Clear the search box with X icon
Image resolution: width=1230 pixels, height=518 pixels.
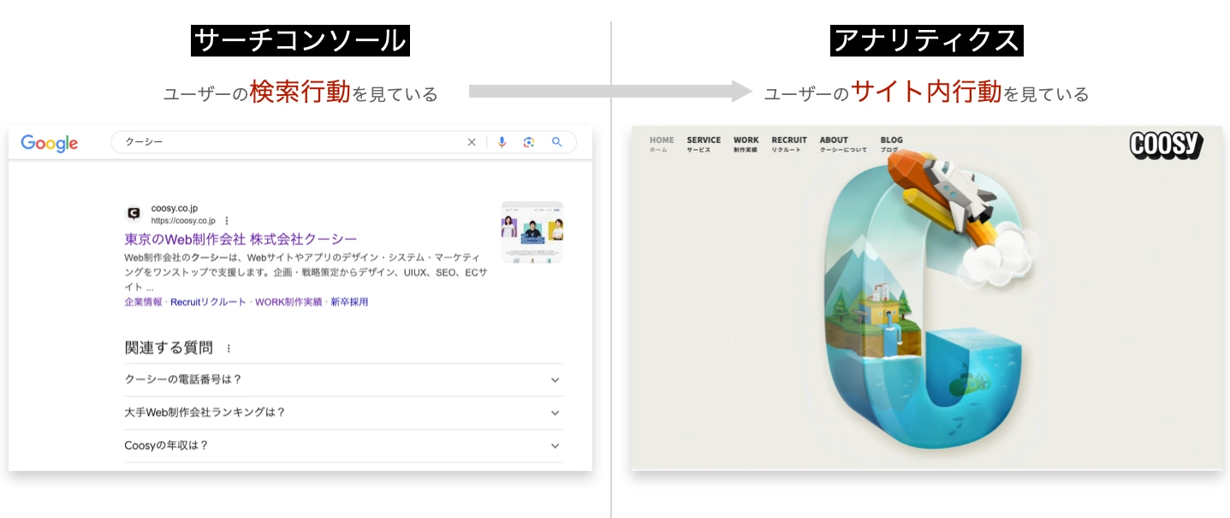[471, 142]
